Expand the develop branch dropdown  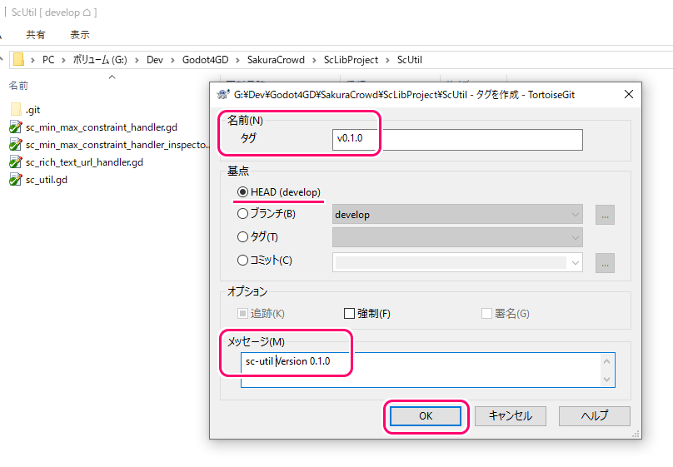coord(575,215)
